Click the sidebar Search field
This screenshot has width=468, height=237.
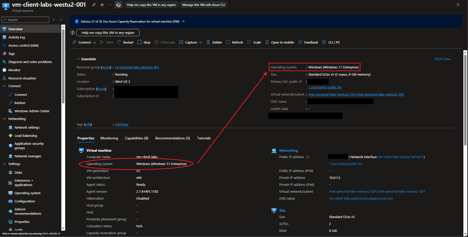25,19
